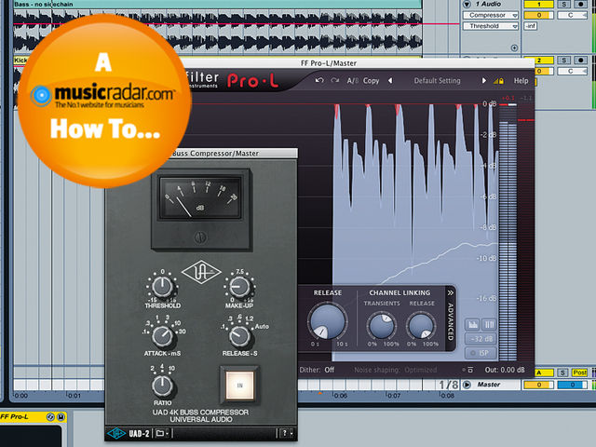596x447 pixels.
Task: Turn the Attack-mS knob on UAD compressor
Action: coord(162,336)
